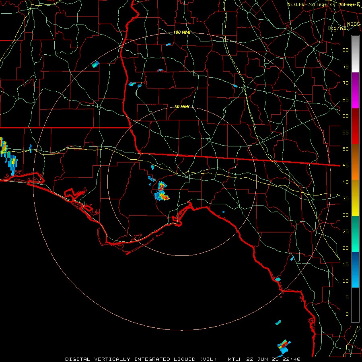Click the 65 value on the scale

(346, 99)
